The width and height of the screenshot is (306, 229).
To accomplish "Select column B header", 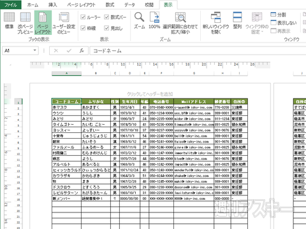I will point(96,73).
